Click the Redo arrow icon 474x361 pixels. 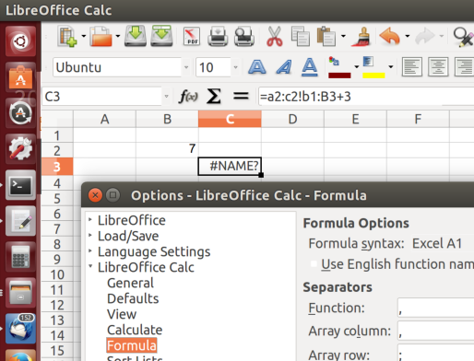pos(425,36)
